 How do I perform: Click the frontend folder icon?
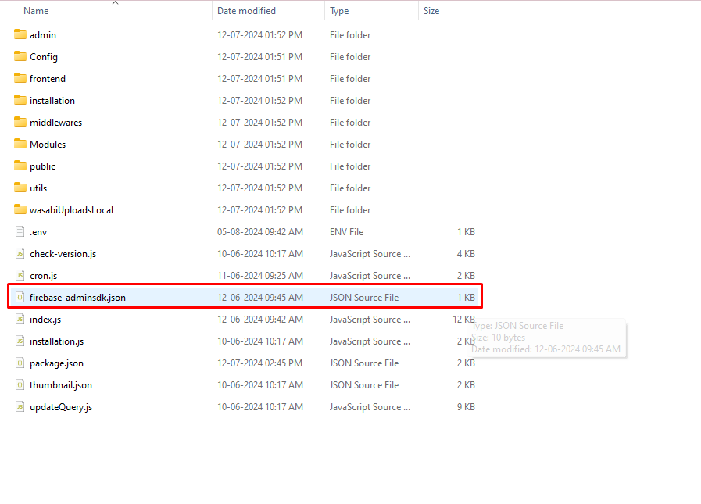(20, 79)
